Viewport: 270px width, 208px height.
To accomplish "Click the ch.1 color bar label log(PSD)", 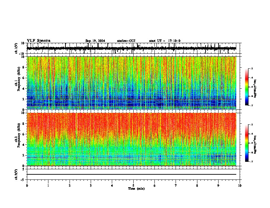I will pyautogui.click(x=255, y=88).
